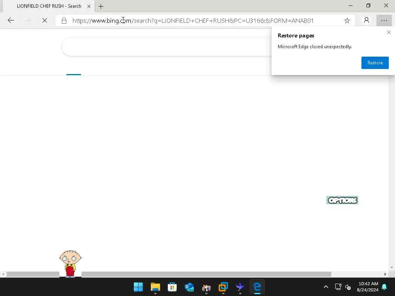Screen dimensions: 395x296
Task: View site lock information
Action: point(64,20)
